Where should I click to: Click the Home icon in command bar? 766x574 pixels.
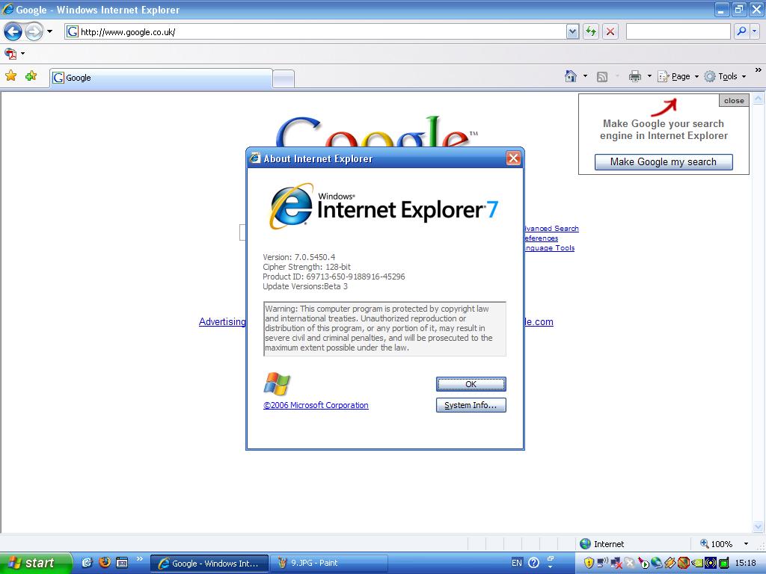point(571,76)
